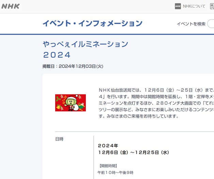Click the 【開館時間】 label
Viewport: 214px width, 179px height.
(x=107, y=166)
